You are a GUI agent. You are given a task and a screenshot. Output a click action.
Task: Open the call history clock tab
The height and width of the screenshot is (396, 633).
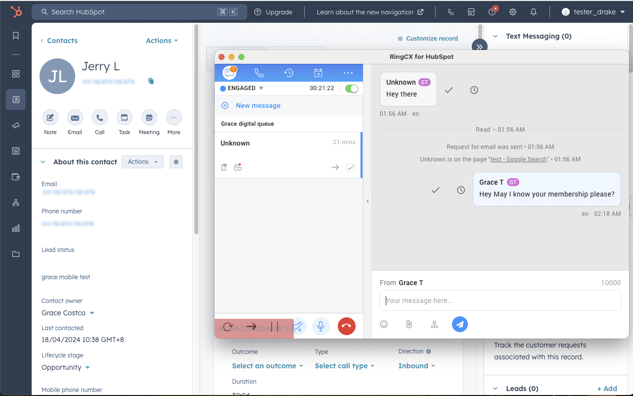(289, 73)
